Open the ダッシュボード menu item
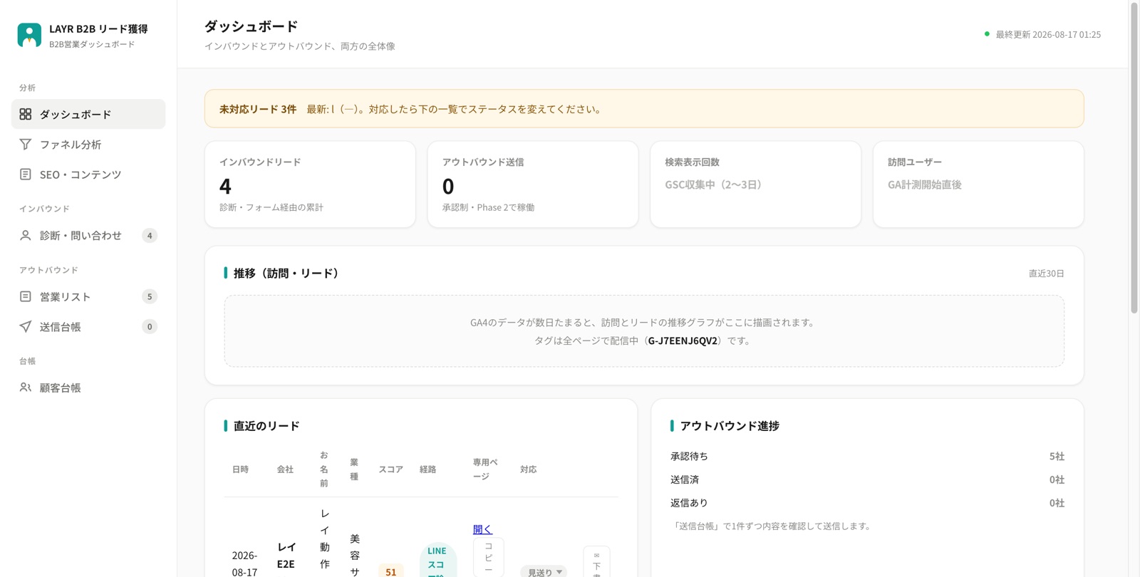The height and width of the screenshot is (577, 1140). point(88,114)
